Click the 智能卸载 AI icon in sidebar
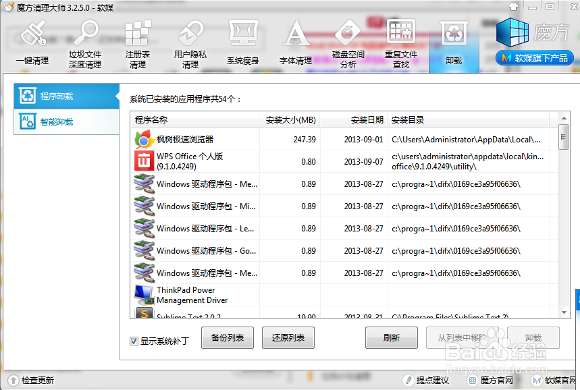Image resolution: width=580 pixels, height=390 pixels. 28,121
